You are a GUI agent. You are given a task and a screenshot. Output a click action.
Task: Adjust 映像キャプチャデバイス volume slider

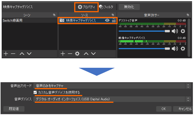pyautogui.click(x=144, y=49)
